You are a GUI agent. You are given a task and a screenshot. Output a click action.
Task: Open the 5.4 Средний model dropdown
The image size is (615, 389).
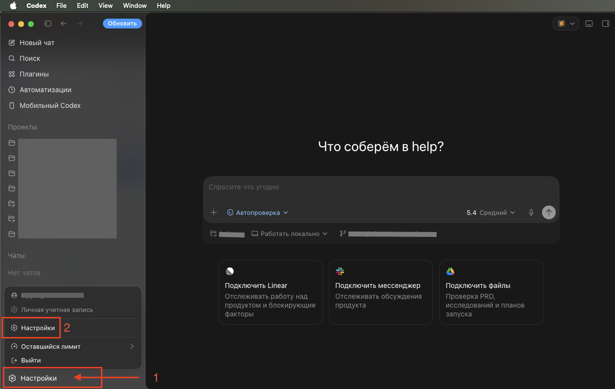coord(491,212)
